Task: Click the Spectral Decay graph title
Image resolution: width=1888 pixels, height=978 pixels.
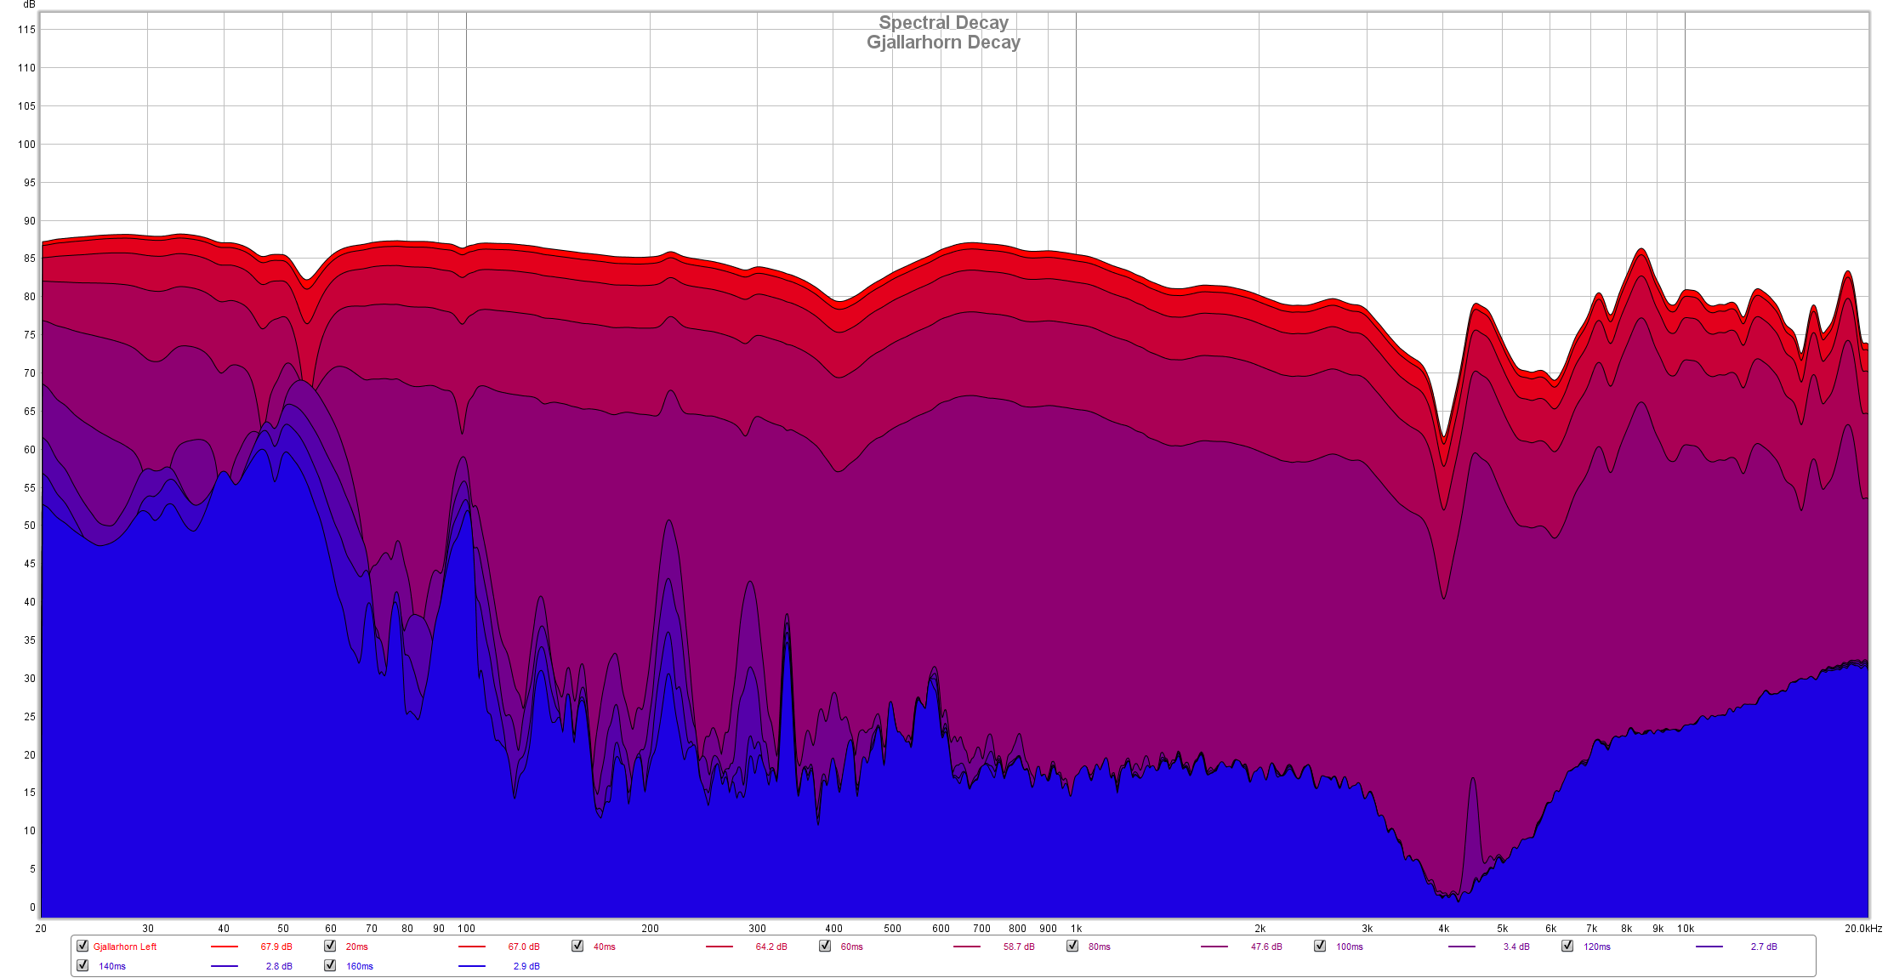Action: pyautogui.click(x=943, y=23)
